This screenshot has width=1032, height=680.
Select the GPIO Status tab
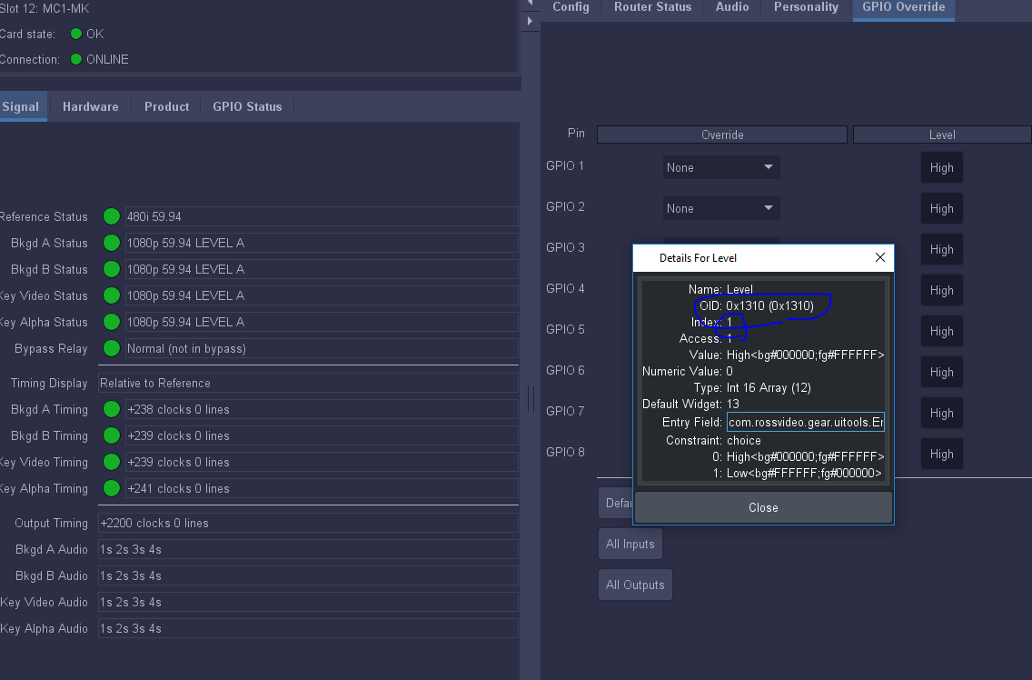point(247,106)
